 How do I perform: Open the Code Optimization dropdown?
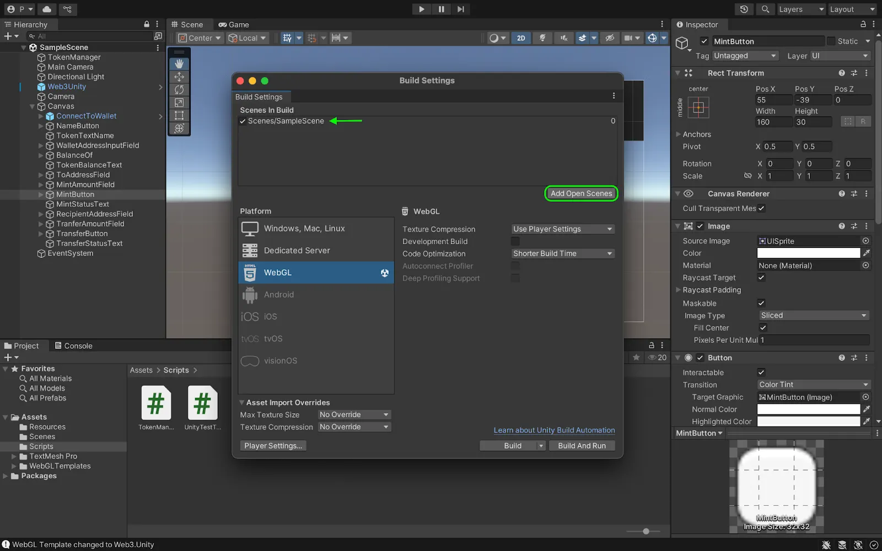[562, 253]
